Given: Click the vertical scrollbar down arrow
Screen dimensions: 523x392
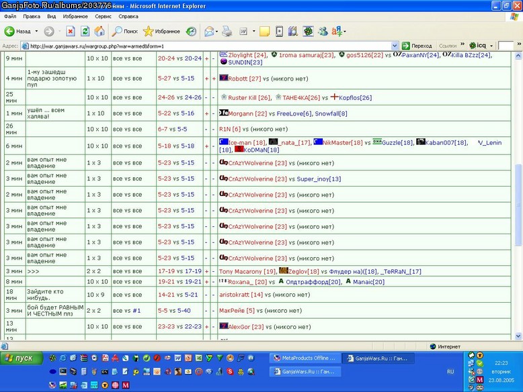Looking at the screenshot, I should coord(518,336).
